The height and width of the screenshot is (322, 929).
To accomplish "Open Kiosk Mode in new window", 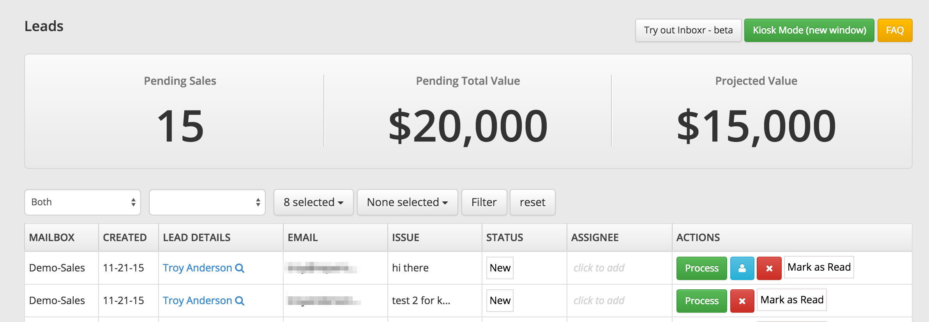I will [809, 30].
